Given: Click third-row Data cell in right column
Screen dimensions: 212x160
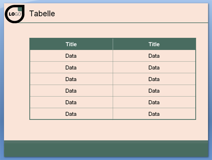Looking at the screenshot, I should click(x=154, y=79).
